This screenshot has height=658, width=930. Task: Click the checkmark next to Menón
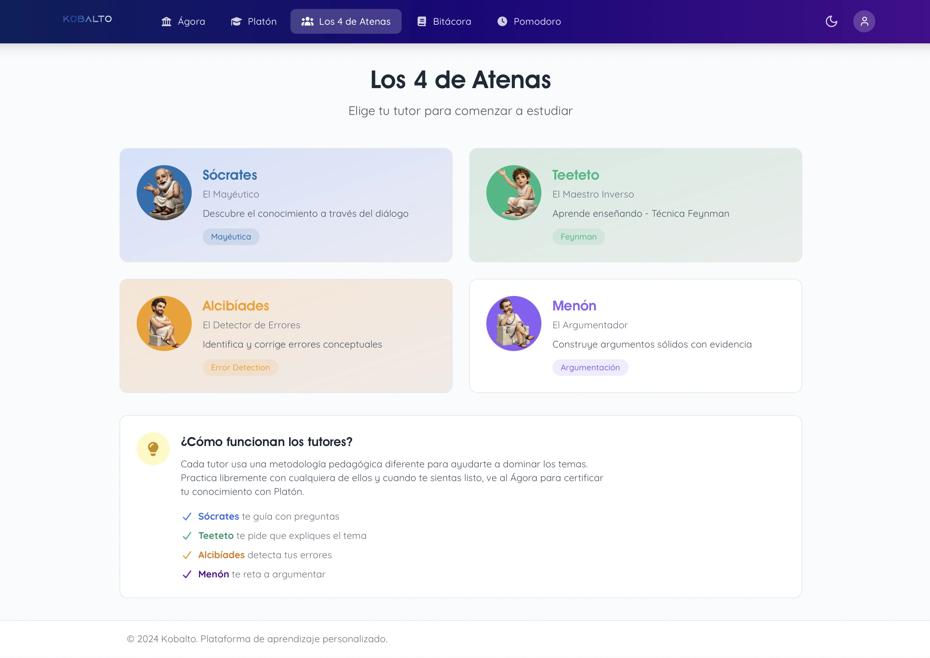187,574
